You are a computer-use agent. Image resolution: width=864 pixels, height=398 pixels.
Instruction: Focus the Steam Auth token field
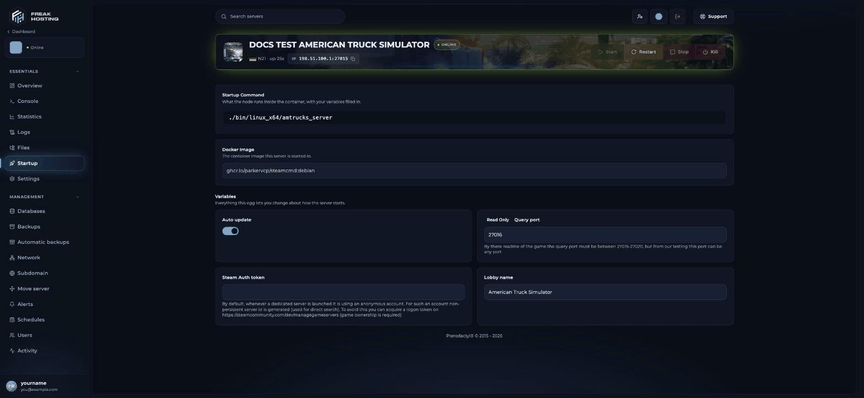(x=343, y=292)
